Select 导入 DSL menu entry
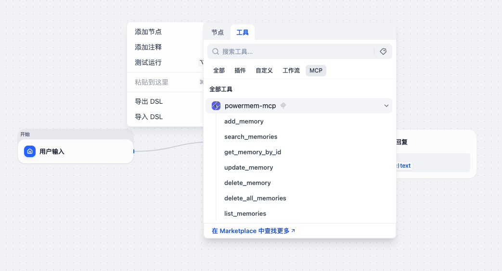 click(x=149, y=117)
